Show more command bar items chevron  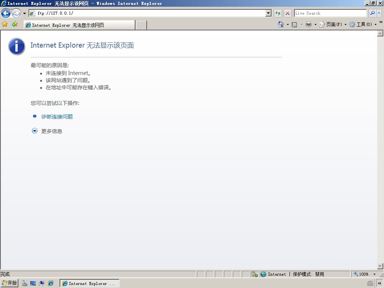(x=381, y=22)
